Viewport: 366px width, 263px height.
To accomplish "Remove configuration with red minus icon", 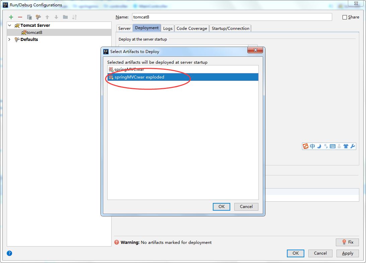I will pyautogui.click(x=20, y=17).
